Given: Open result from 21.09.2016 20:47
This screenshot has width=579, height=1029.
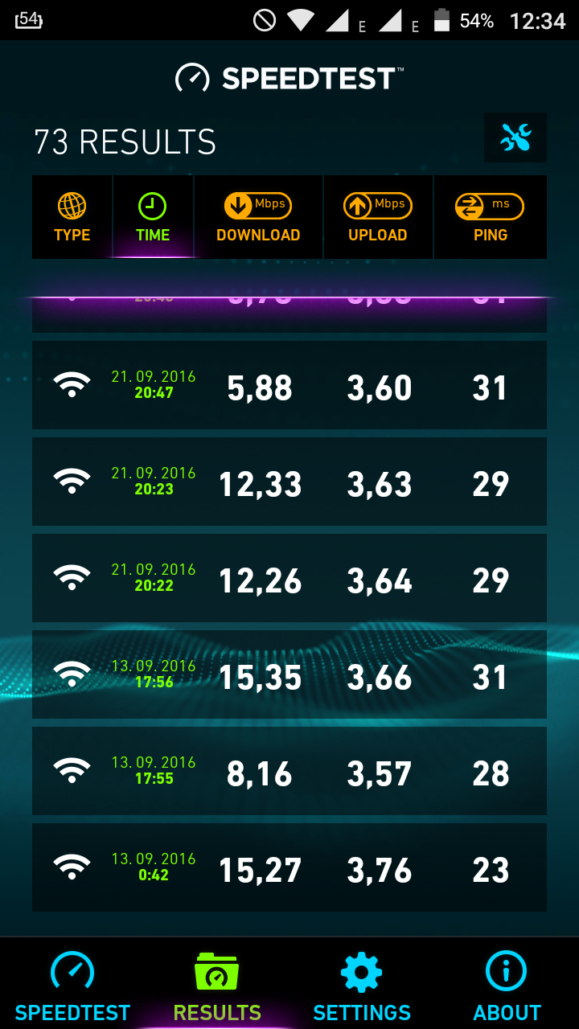Looking at the screenshot, I should click(289, 385).
